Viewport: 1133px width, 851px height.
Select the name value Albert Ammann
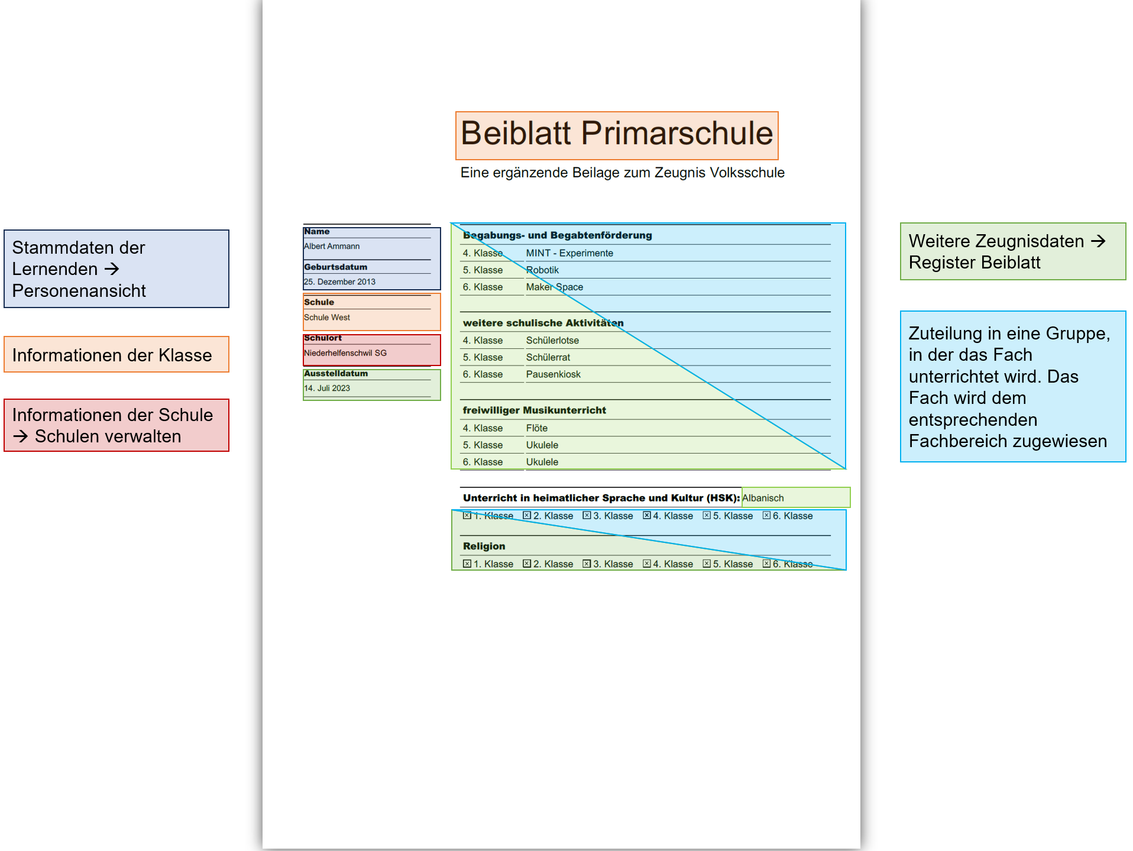(332, 247)
